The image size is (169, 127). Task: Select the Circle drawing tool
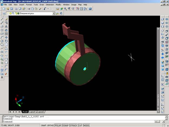[2, 41]
